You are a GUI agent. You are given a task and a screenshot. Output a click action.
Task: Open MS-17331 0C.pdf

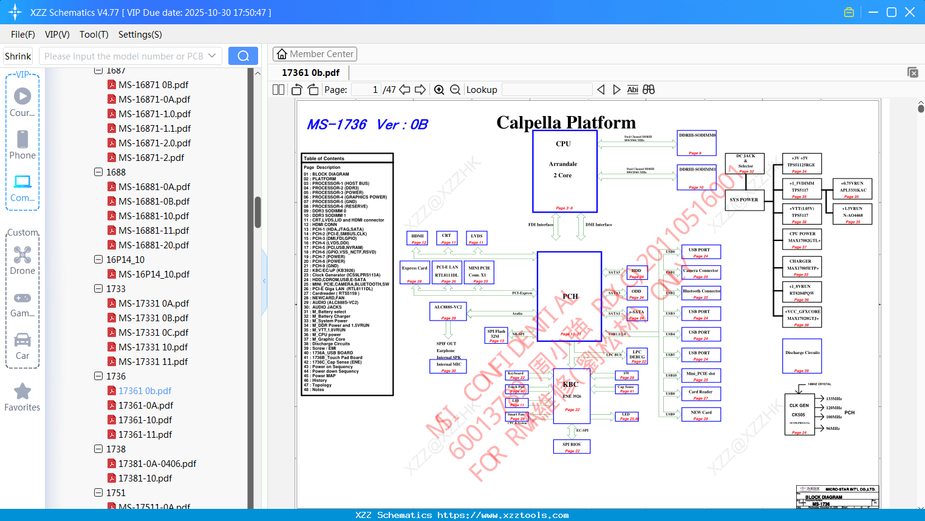tap(153, 332)
